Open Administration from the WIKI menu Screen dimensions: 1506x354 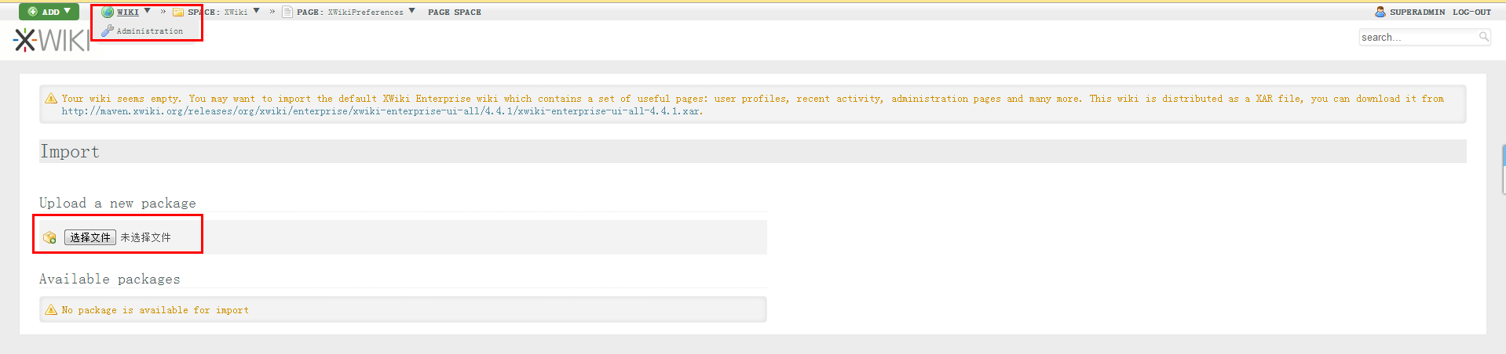click(x=149, y=31)
